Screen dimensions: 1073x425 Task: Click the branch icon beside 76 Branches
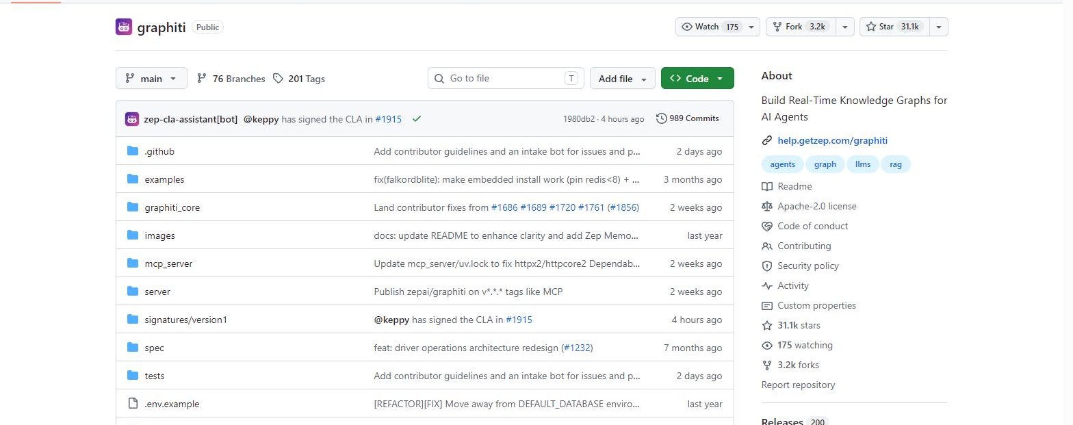tap(202, 79)
